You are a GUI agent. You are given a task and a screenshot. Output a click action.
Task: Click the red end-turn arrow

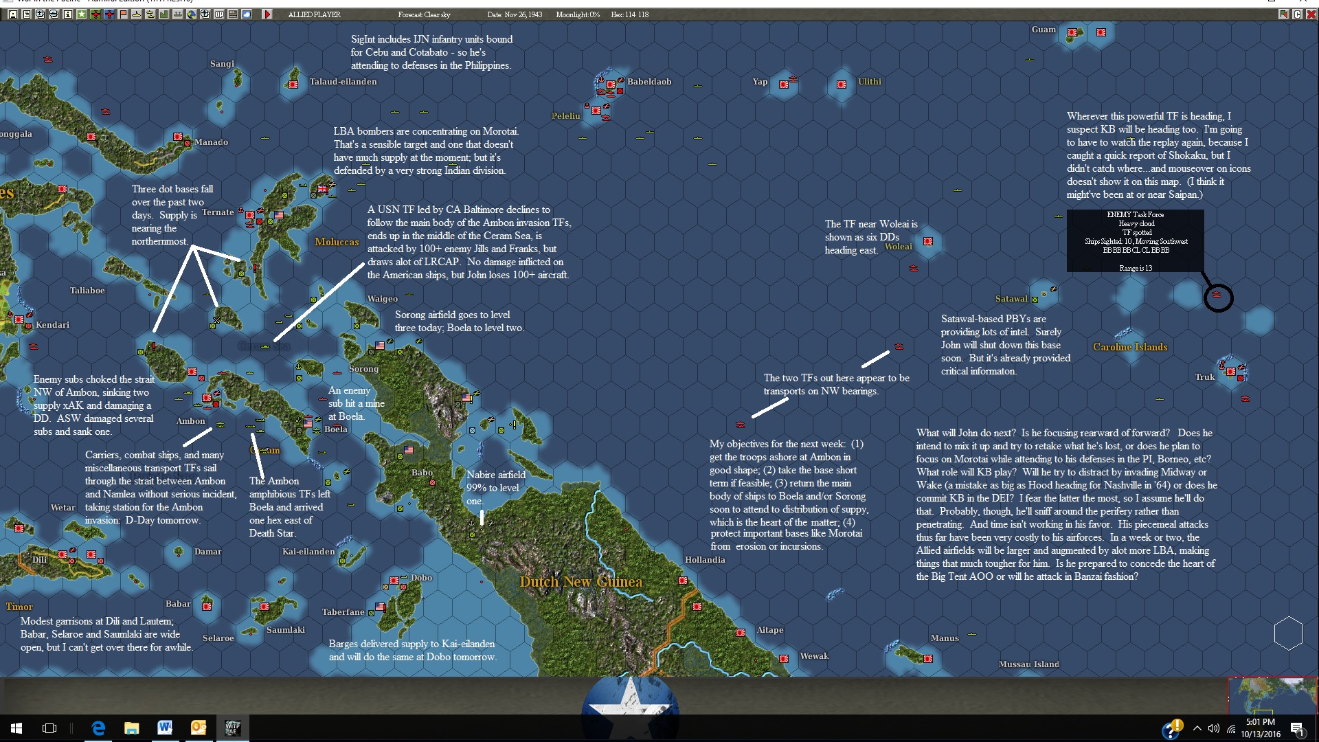(267, 14)
